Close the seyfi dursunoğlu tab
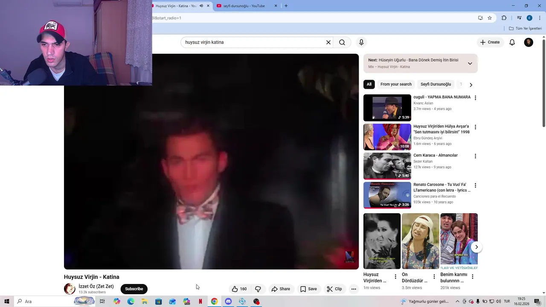 point(276,6)
